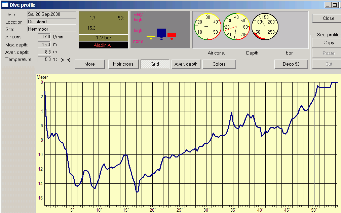Click the 15.2 depth readout
The image size is (341, 213).
tap(91, 28)
